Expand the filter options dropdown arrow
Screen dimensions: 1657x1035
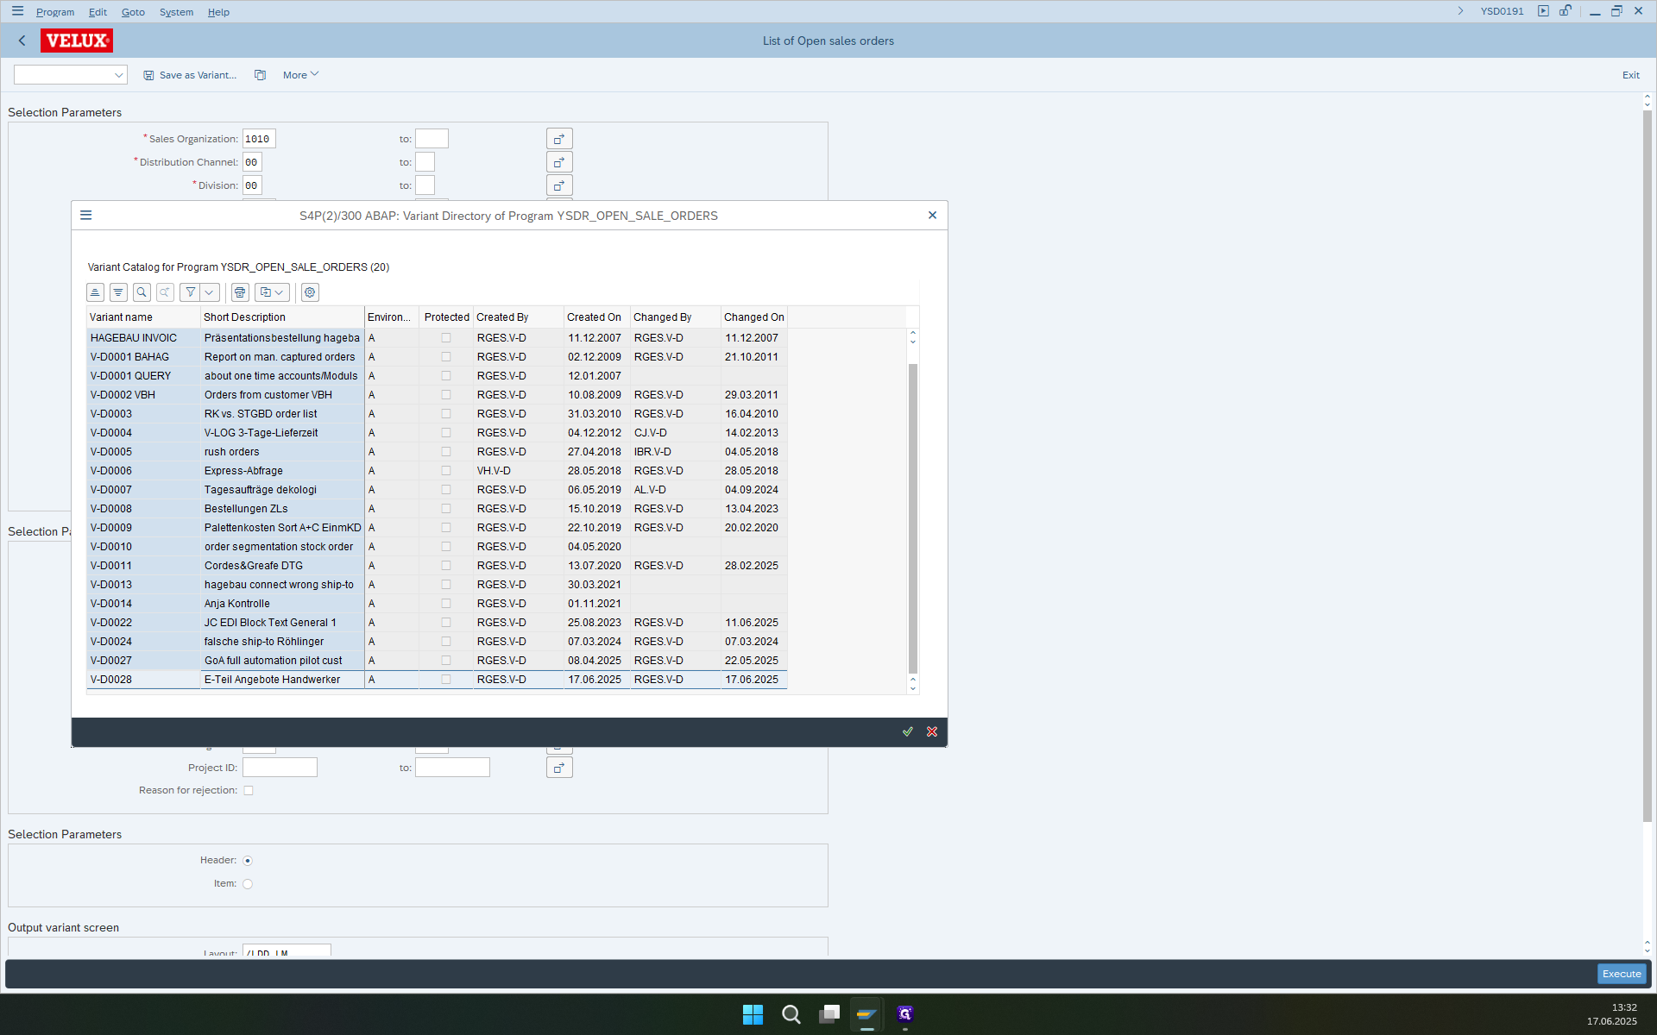pyautogui.click(x=209, y=292)
